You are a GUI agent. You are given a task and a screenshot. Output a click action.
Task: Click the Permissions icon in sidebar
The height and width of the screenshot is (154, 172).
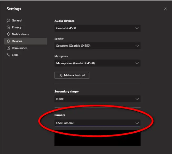click(8, 48)
